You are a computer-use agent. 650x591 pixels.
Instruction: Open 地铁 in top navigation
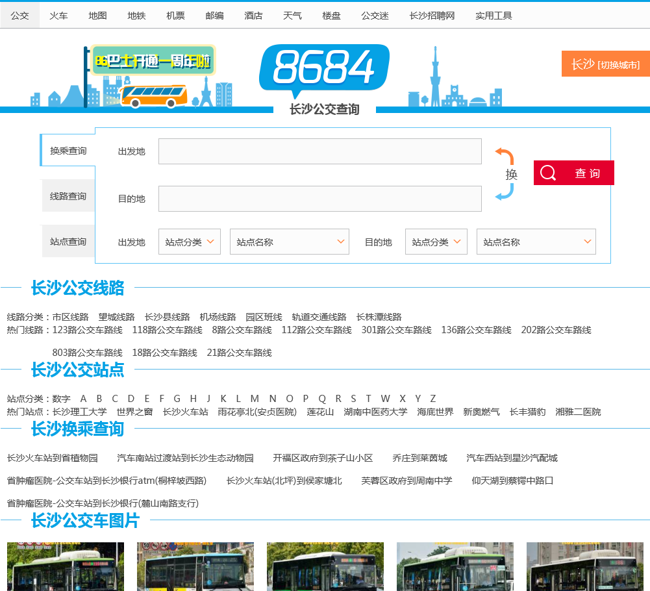pos(136,16)
